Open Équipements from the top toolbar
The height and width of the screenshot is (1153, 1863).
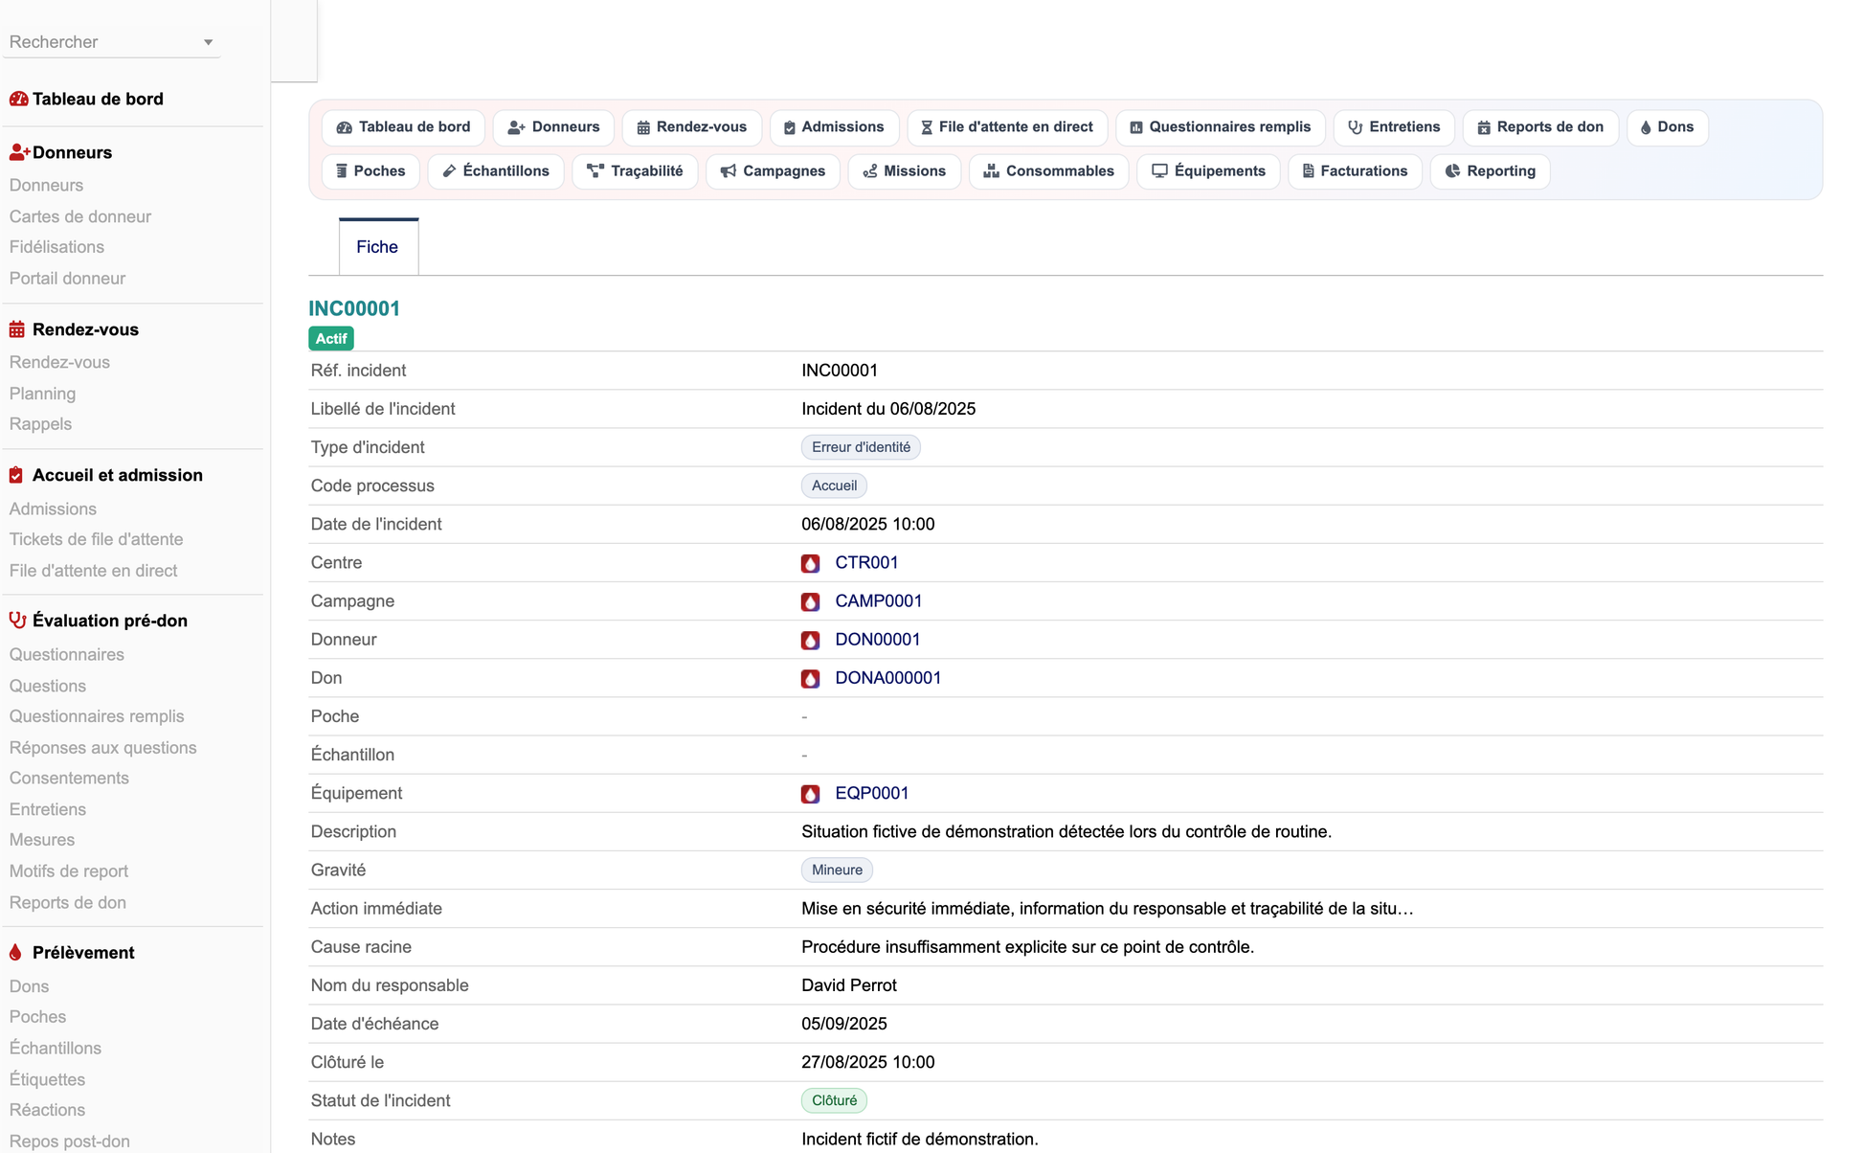click(1208, 171)
